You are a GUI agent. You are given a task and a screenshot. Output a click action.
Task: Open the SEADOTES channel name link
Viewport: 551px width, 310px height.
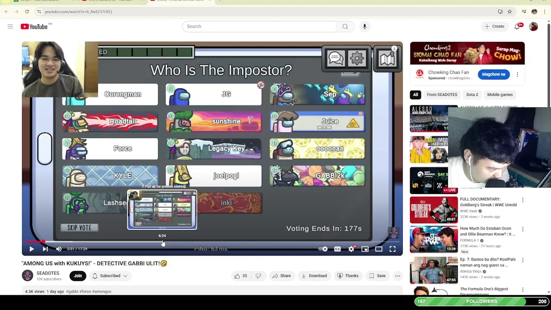click(48, 273)
